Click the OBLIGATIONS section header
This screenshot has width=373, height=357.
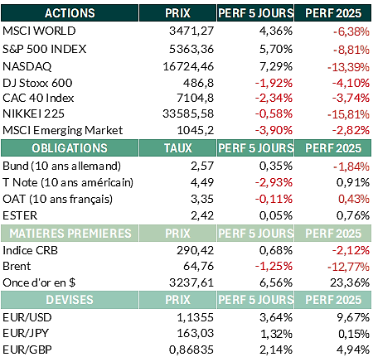(x=70, y=148)
